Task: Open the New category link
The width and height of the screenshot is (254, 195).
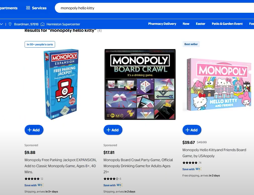Action: (186, 24)
